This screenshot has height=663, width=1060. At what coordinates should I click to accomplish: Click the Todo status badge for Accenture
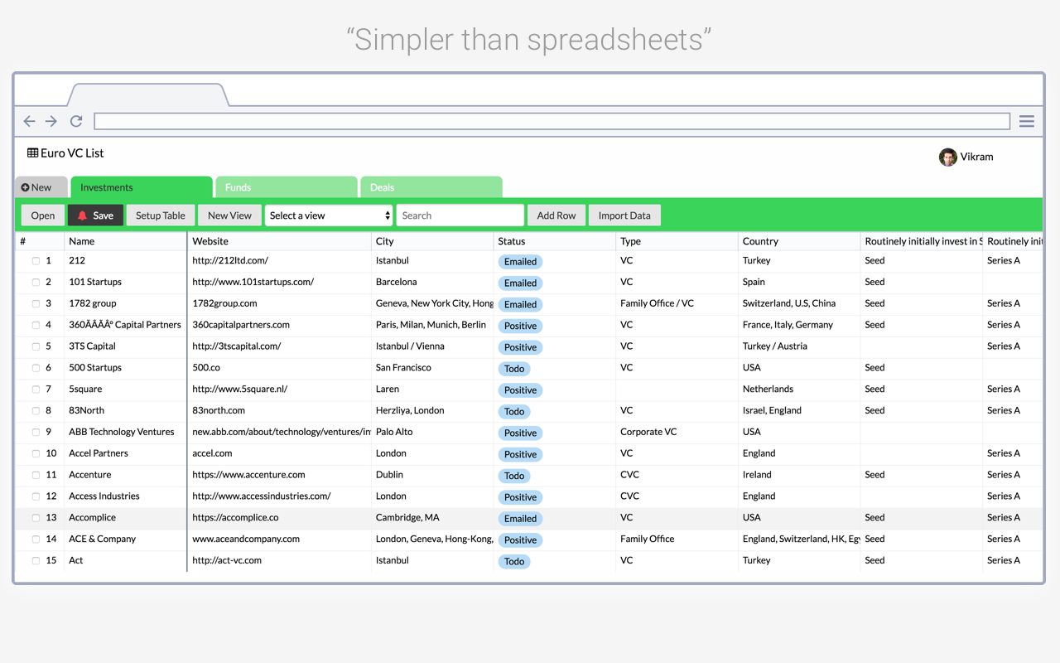514,476
